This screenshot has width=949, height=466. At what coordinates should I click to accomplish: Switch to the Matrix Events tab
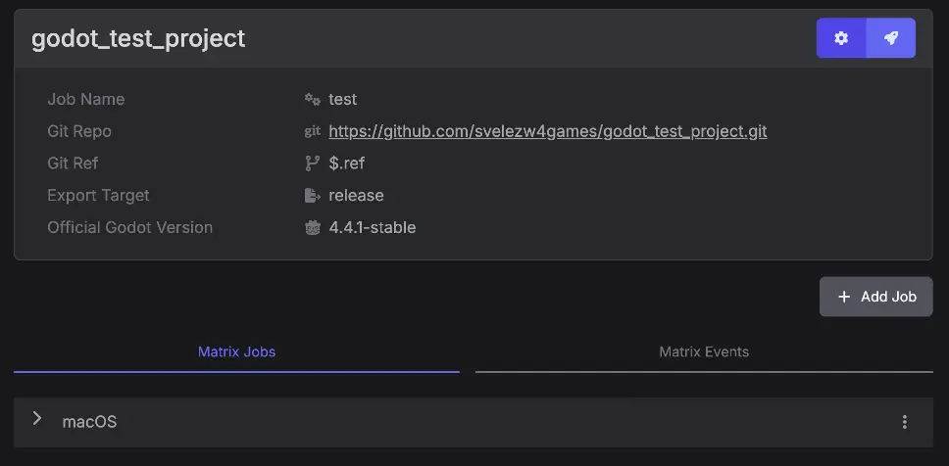pos(704,351)
